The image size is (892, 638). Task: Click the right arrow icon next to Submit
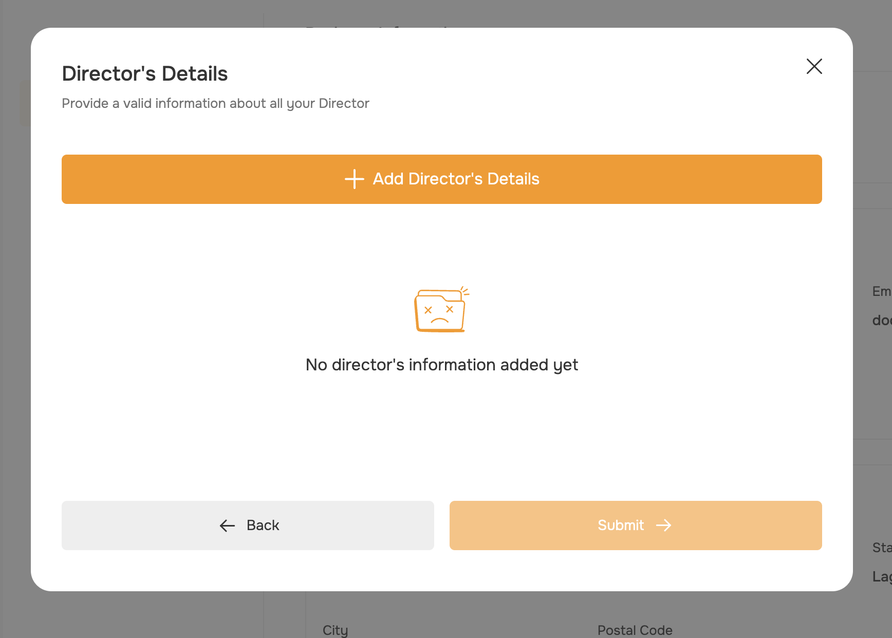coord(664,525)
